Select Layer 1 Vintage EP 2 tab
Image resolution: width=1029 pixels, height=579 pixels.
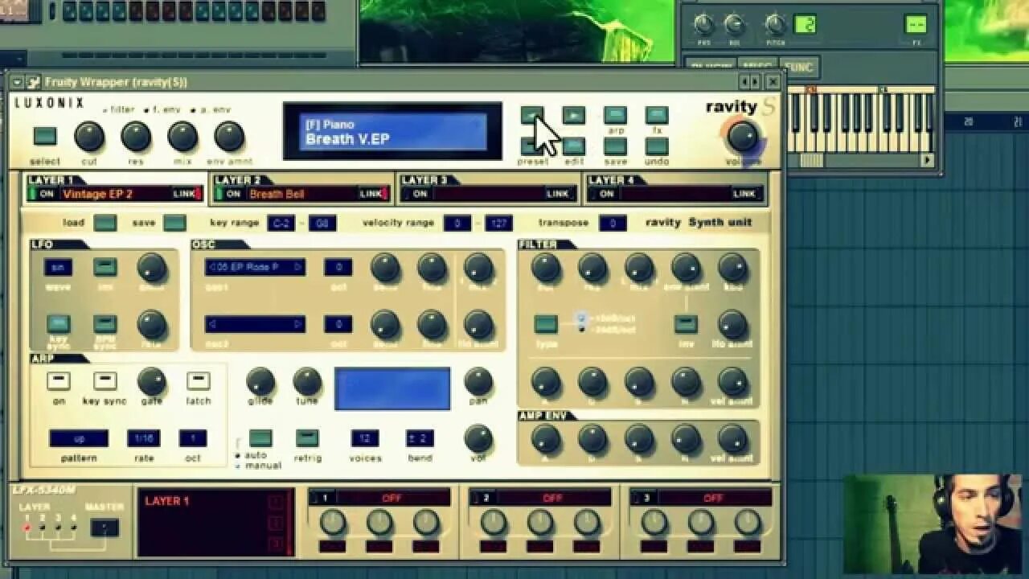114,194
